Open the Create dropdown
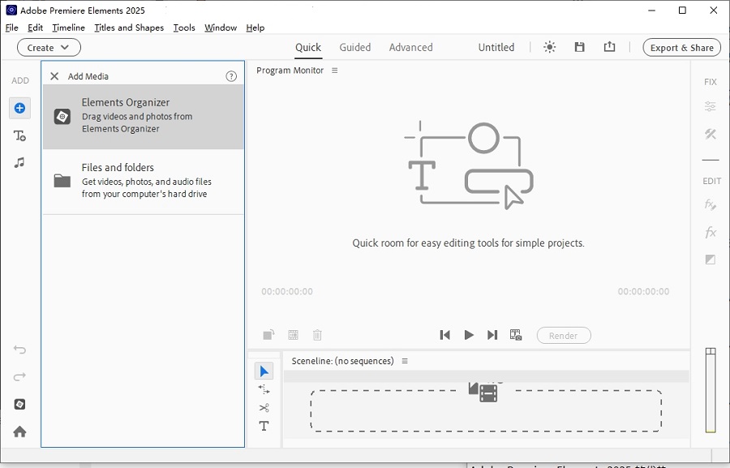 (x=49, y=47)
